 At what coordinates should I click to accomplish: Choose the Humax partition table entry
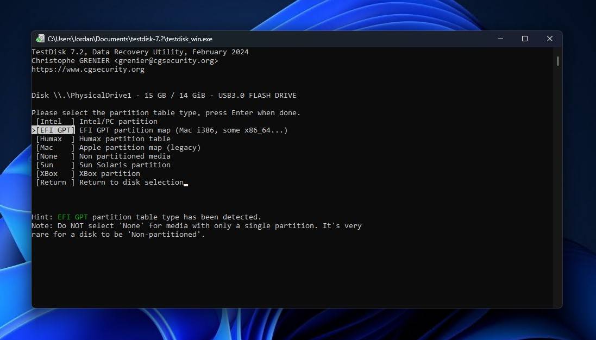[x=103, y=139]
